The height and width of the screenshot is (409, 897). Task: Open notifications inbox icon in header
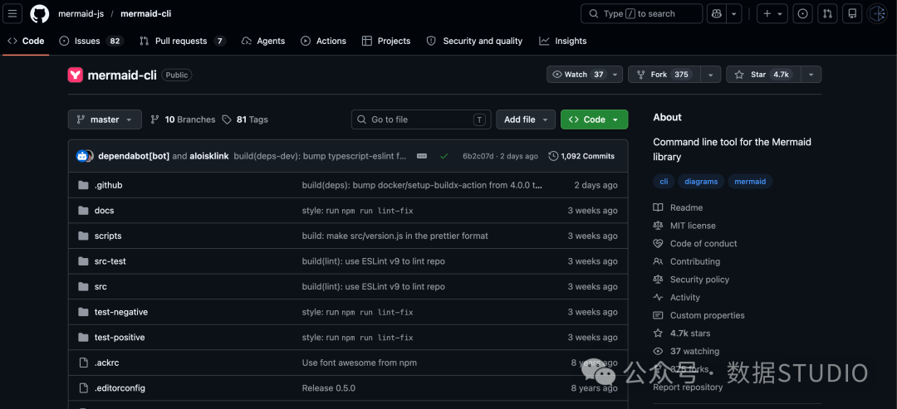[x=852, y=14]
